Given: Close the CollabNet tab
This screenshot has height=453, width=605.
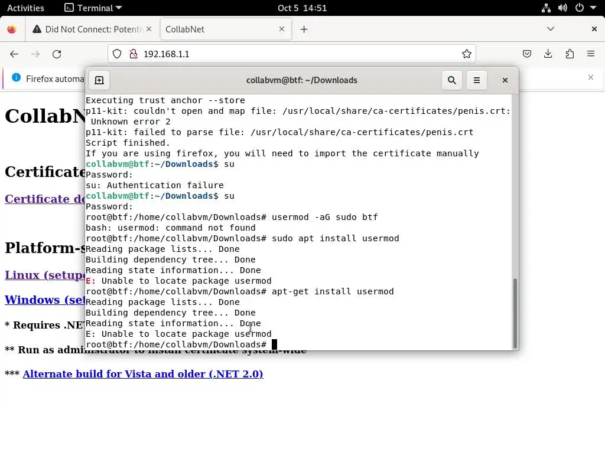Looking at the screenshot, I should pyautogui.click(x=282, y=29).
